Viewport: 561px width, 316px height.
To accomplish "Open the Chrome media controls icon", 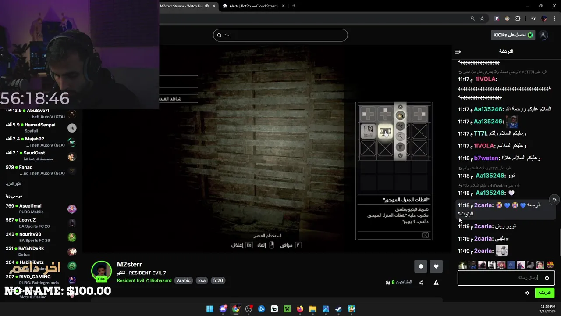I will [x=533, y=18].
